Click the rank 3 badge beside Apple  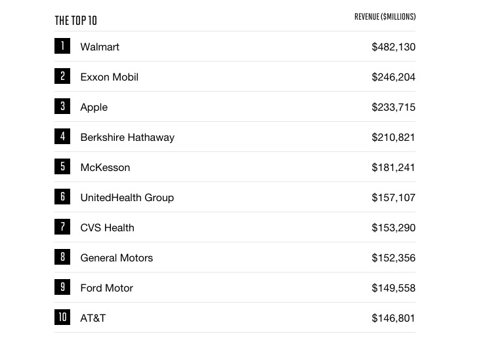pyautogui.click(x=62, y=106)
